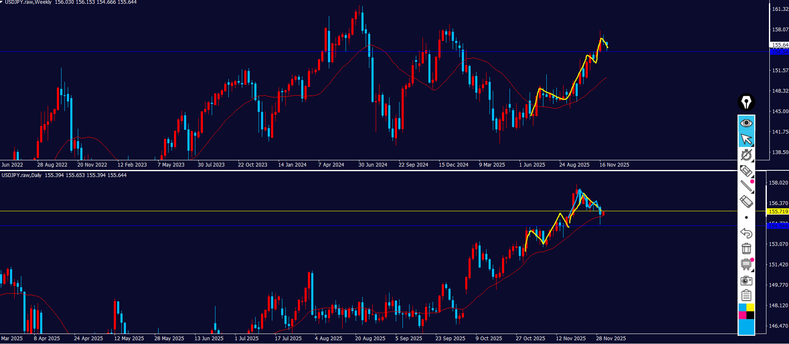
Task: Click the yellow 155.719 price label
Action: 778,212
